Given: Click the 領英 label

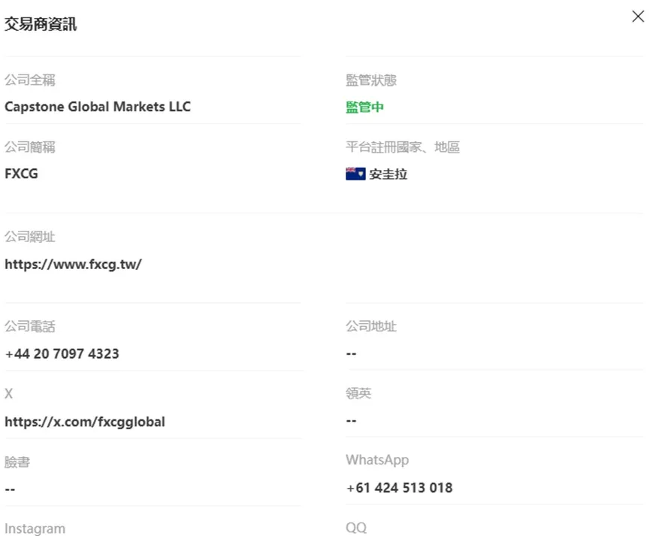Looking at the screenshot, I should tap(358, 393).
